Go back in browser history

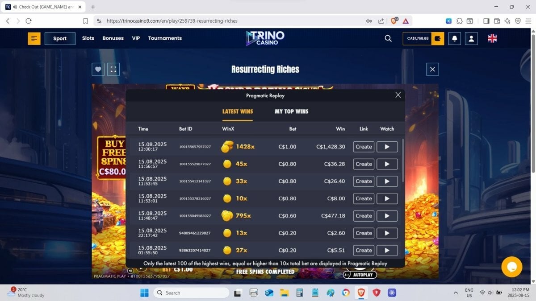pyautogui.click(x=8, y=21)
